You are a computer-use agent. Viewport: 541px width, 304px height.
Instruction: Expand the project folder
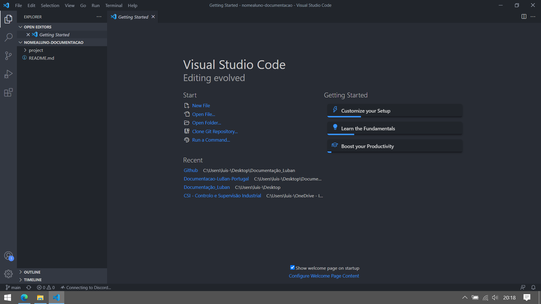(x=62, y=50)
